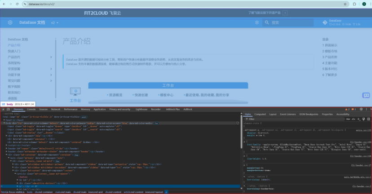Image resolution: width=372 pixels, height=194 pixels.
Task: Click the FIT2CLOUD 飞致云 logo
Action: click(102, 13)
